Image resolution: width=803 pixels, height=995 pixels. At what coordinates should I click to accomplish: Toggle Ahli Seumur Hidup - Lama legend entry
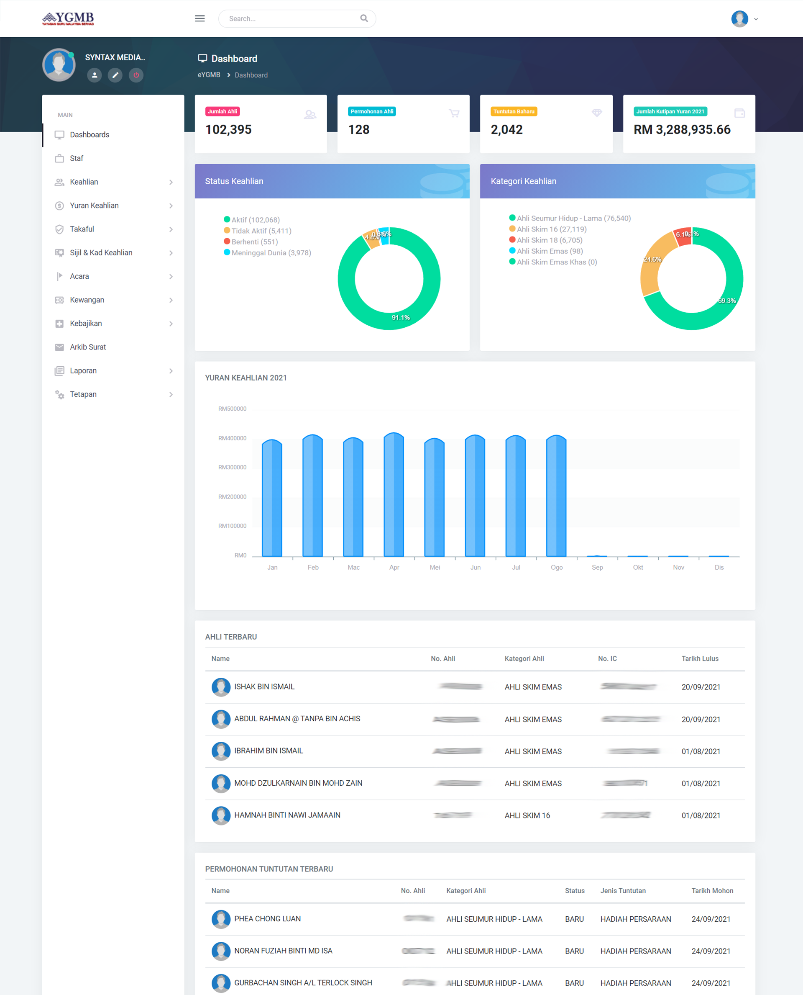click(x=570, y=218)
